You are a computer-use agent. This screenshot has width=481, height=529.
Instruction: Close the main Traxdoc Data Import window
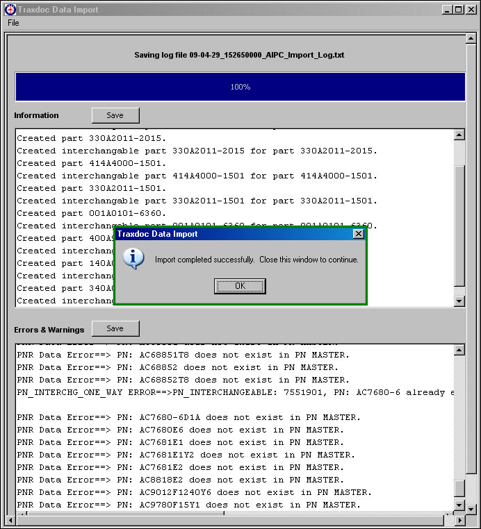pyautogui.click(x=471, y=10)
